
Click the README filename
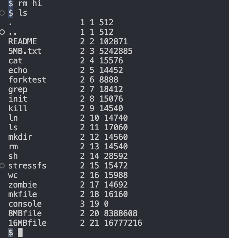(23, 42)
